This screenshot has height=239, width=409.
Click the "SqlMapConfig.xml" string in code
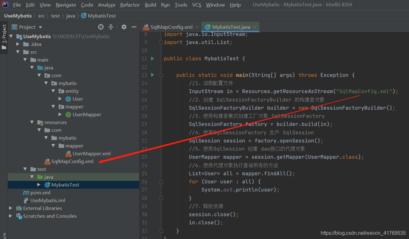[x=364, y=92]
